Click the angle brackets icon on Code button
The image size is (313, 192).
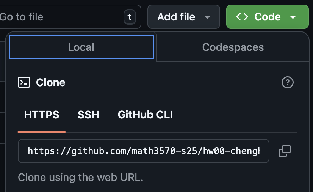pyautogui.click(x=242, y=17)
